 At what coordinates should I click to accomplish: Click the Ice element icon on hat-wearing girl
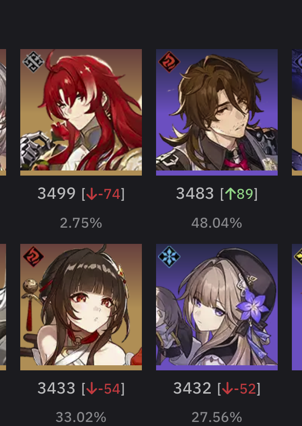169,257
